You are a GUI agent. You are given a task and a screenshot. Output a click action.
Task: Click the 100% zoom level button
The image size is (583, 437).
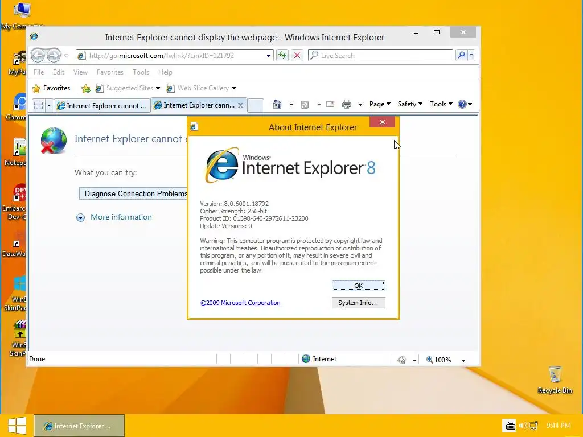pos(439,360)
